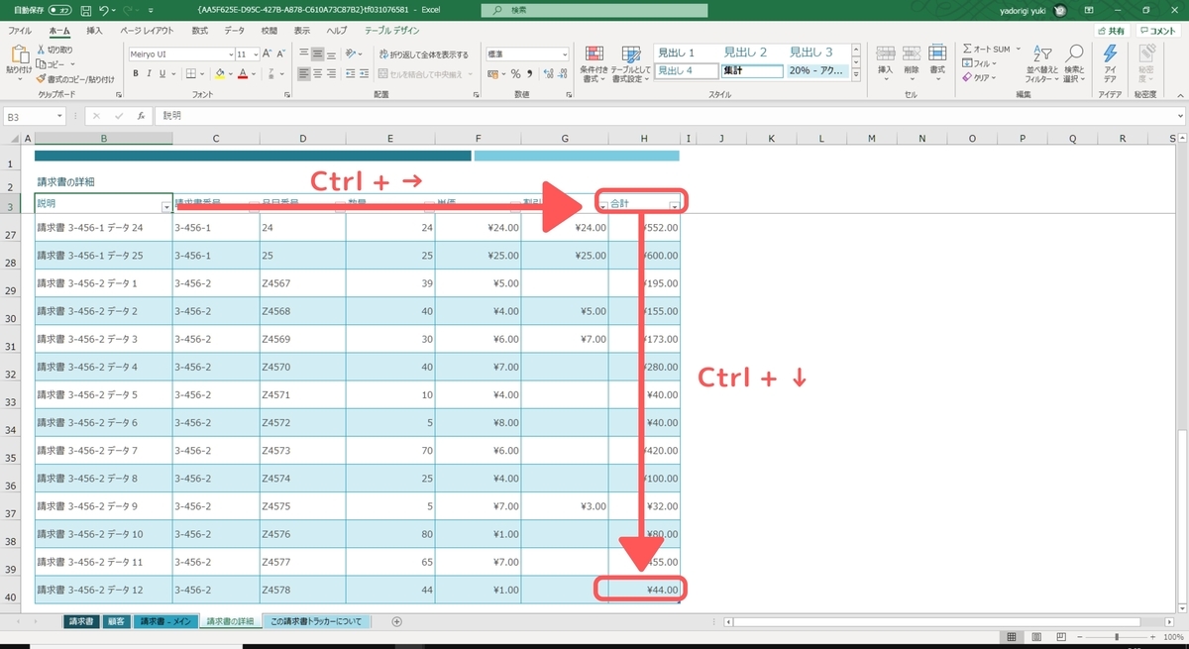Open the 挿入 ribbon tab
1189x649 pixels.
coord(94,31)
